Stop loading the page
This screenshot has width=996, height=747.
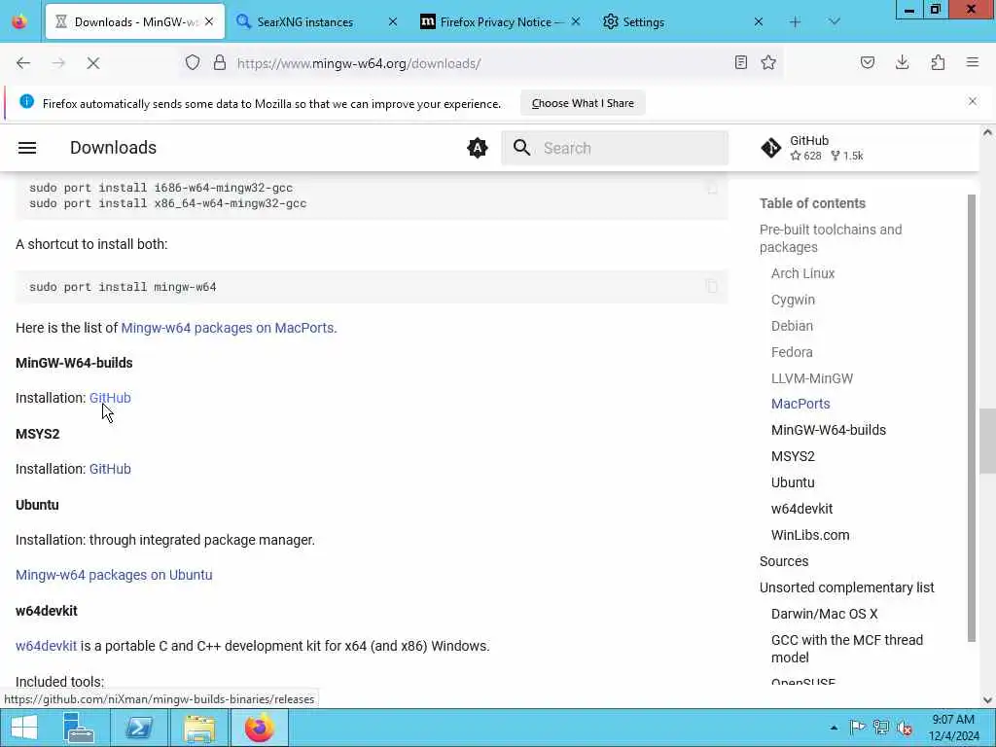92,63
